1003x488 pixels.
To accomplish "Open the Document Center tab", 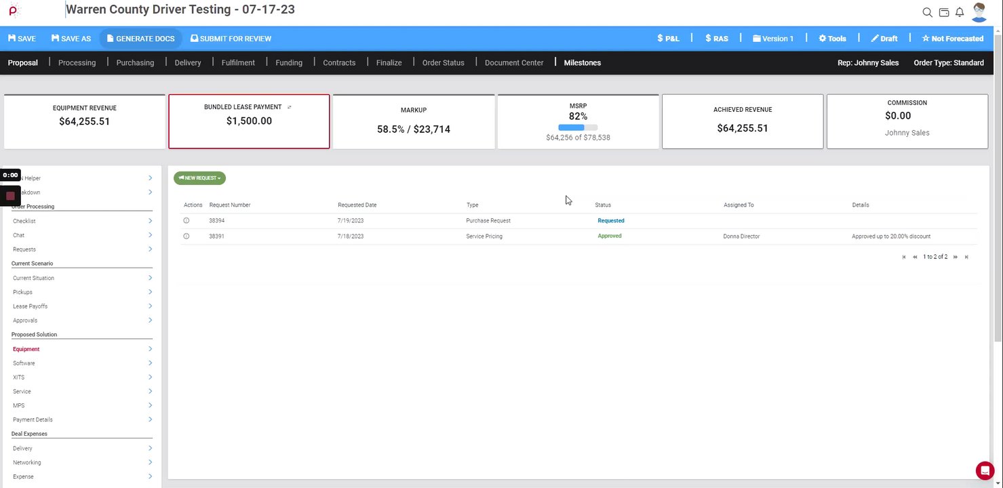I will pyautogui.click(x=514, y=62).
